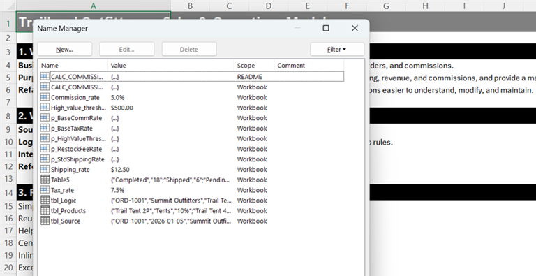Click the Comment column header
The image size is (536, 276).
308,66
